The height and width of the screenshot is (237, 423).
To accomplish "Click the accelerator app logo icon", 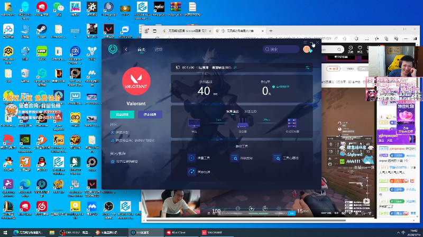I will pos(113,49).
